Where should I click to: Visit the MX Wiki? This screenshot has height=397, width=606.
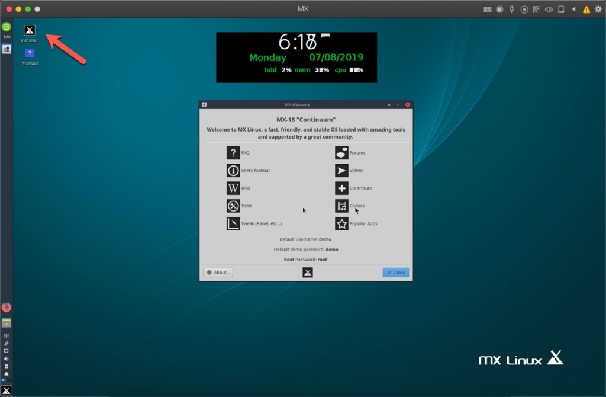[233, 188]
